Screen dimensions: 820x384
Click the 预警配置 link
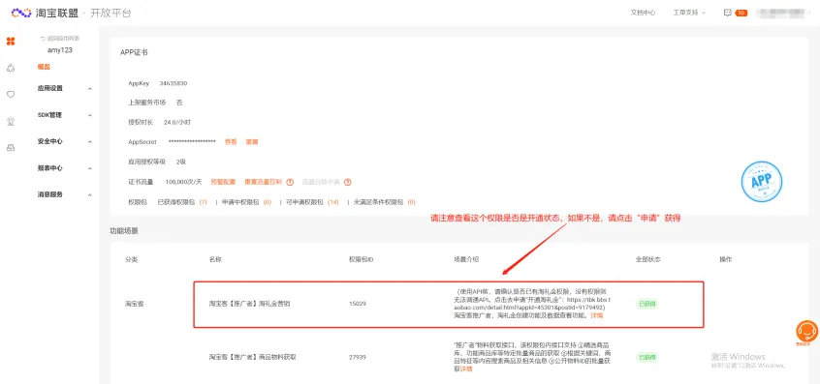click(223, 182)
